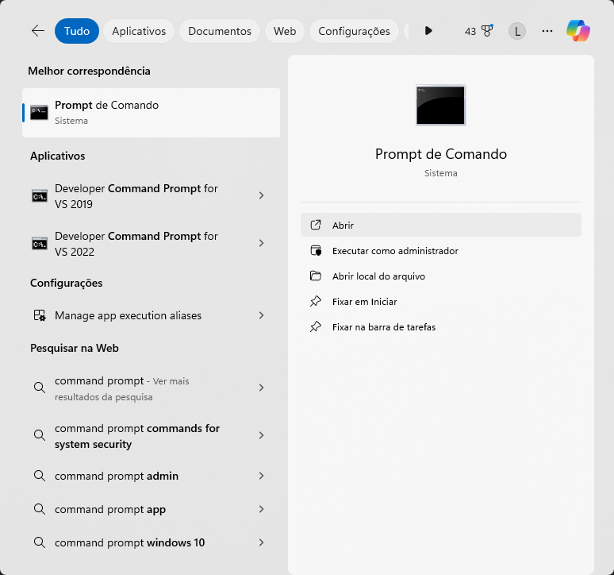Click the pin icon beside Fixar na barra de tarefas
Image resolution: width=614 pixels, height=575 pixels.
[x=316, y=327]
